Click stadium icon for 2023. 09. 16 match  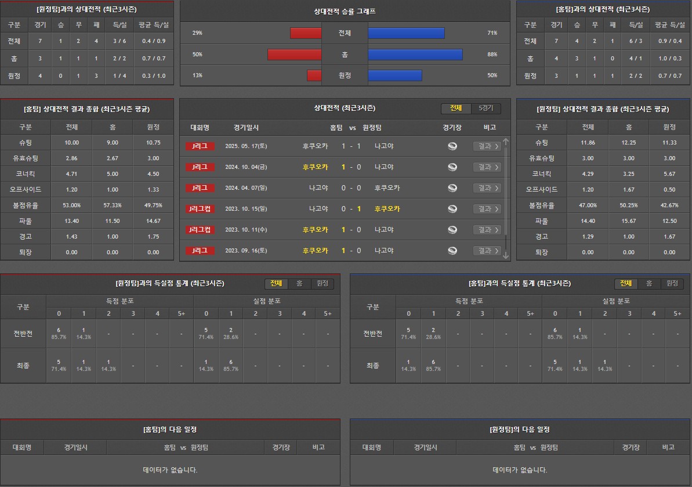(x=452, y=251)
